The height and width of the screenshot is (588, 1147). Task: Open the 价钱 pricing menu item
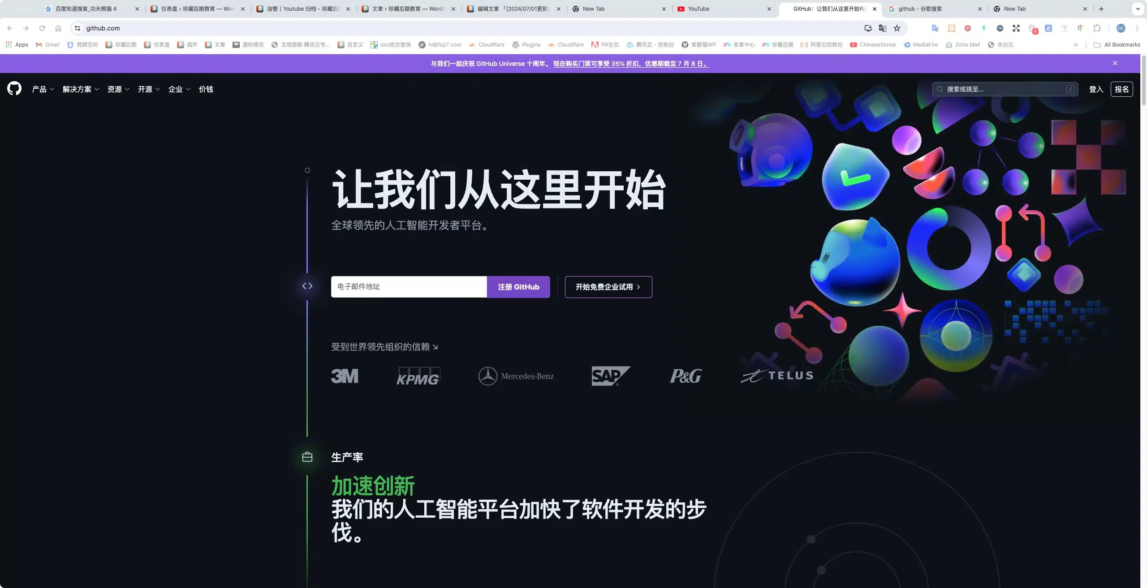pos(206,89)
